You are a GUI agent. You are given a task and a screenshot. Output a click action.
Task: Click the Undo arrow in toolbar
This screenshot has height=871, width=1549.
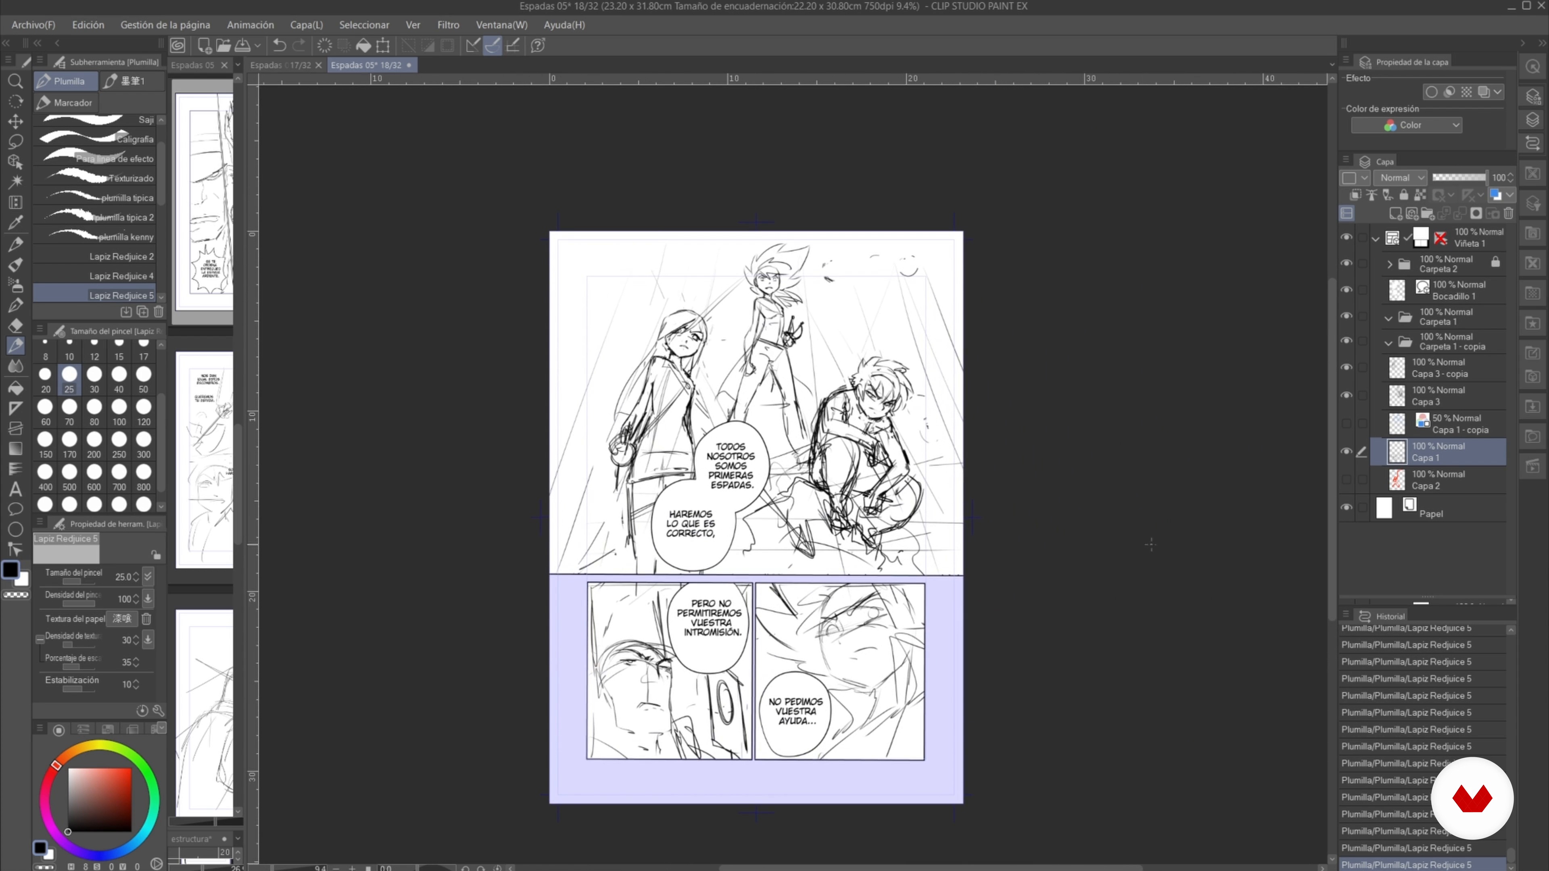279,45
